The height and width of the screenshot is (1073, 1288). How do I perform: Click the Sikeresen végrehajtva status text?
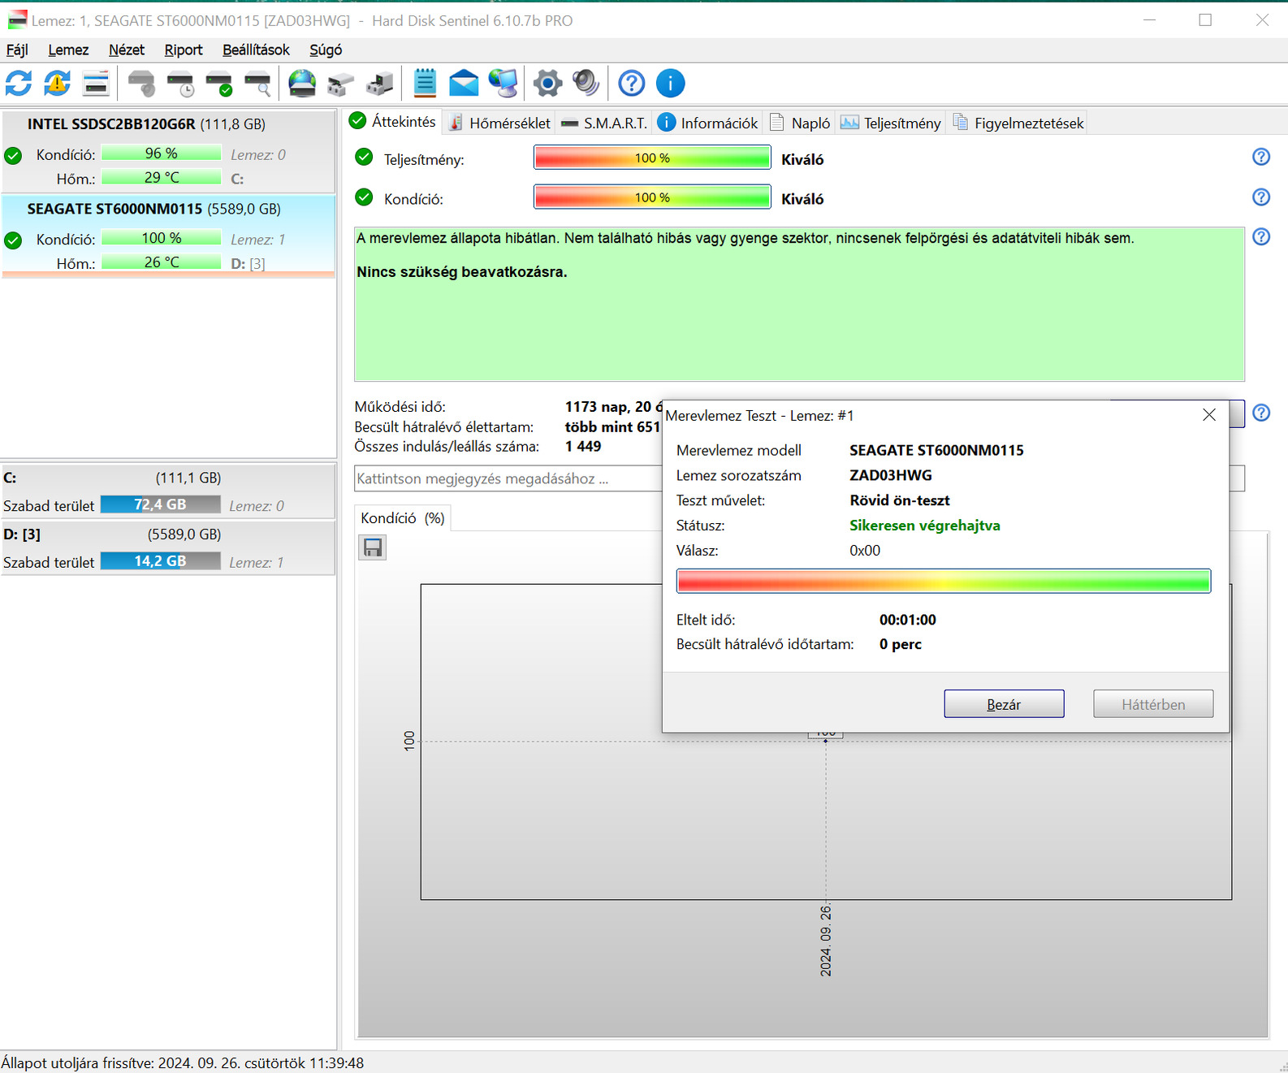point(924,526)
